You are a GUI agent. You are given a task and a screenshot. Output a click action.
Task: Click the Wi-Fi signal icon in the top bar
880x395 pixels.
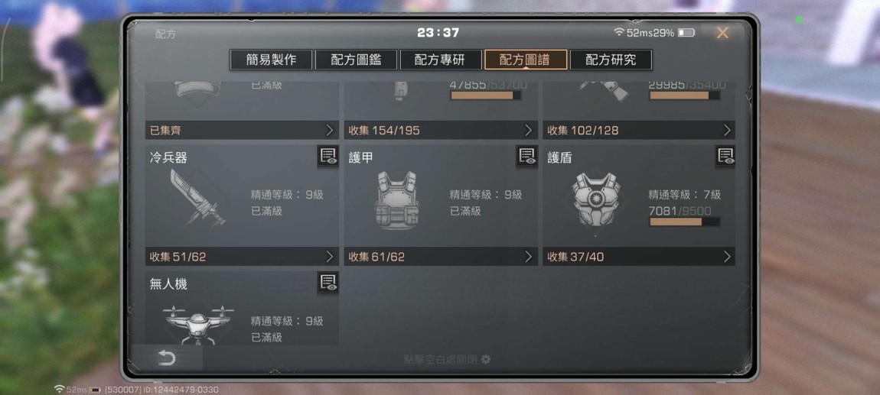(x=619, y=33)
